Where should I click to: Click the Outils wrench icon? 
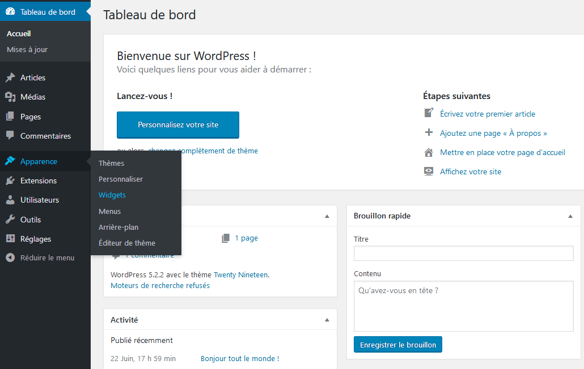click(10, 219)
